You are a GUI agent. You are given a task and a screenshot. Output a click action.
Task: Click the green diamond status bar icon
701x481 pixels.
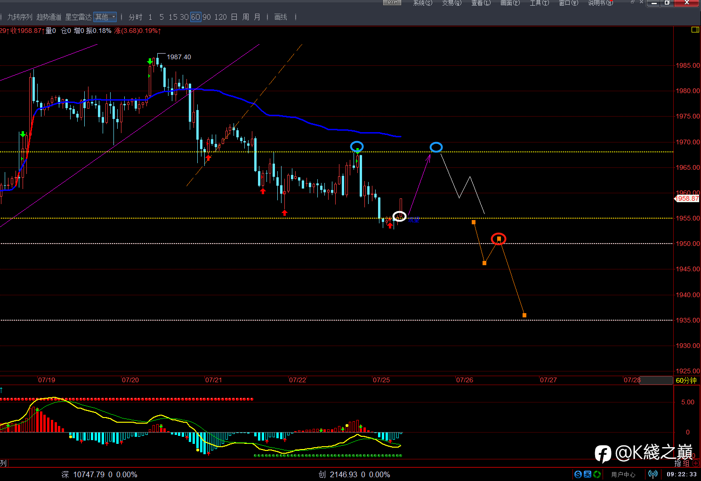click(596, 474)
